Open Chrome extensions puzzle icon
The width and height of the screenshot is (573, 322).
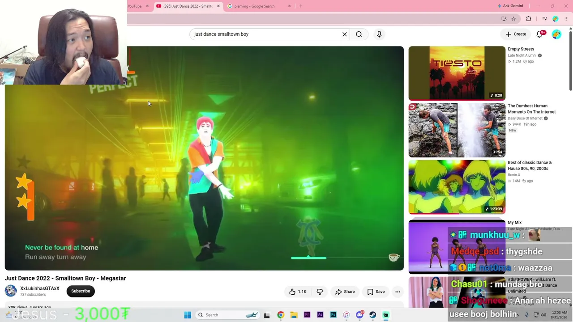529,19
